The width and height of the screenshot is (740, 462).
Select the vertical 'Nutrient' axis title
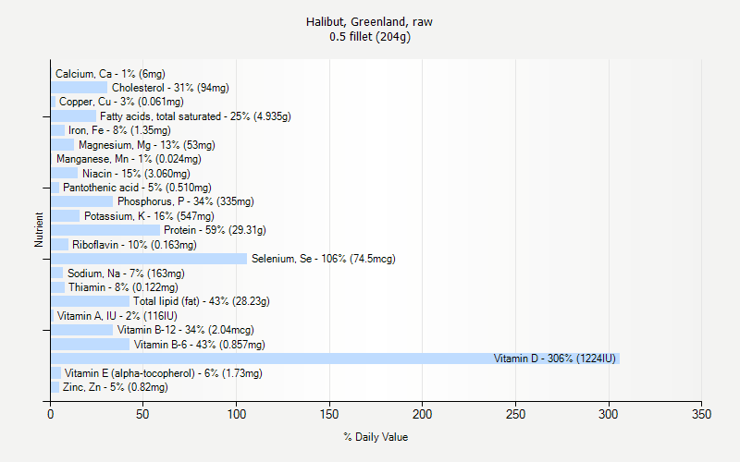(39, 229)
